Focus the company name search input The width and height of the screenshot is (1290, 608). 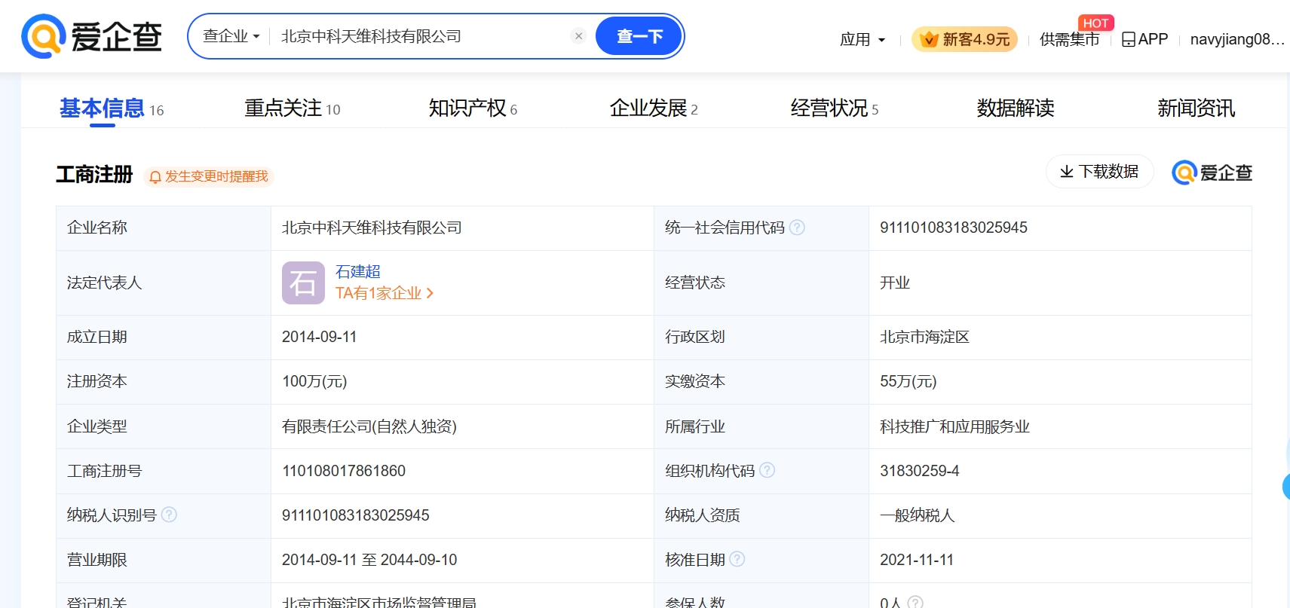[422, 36]
